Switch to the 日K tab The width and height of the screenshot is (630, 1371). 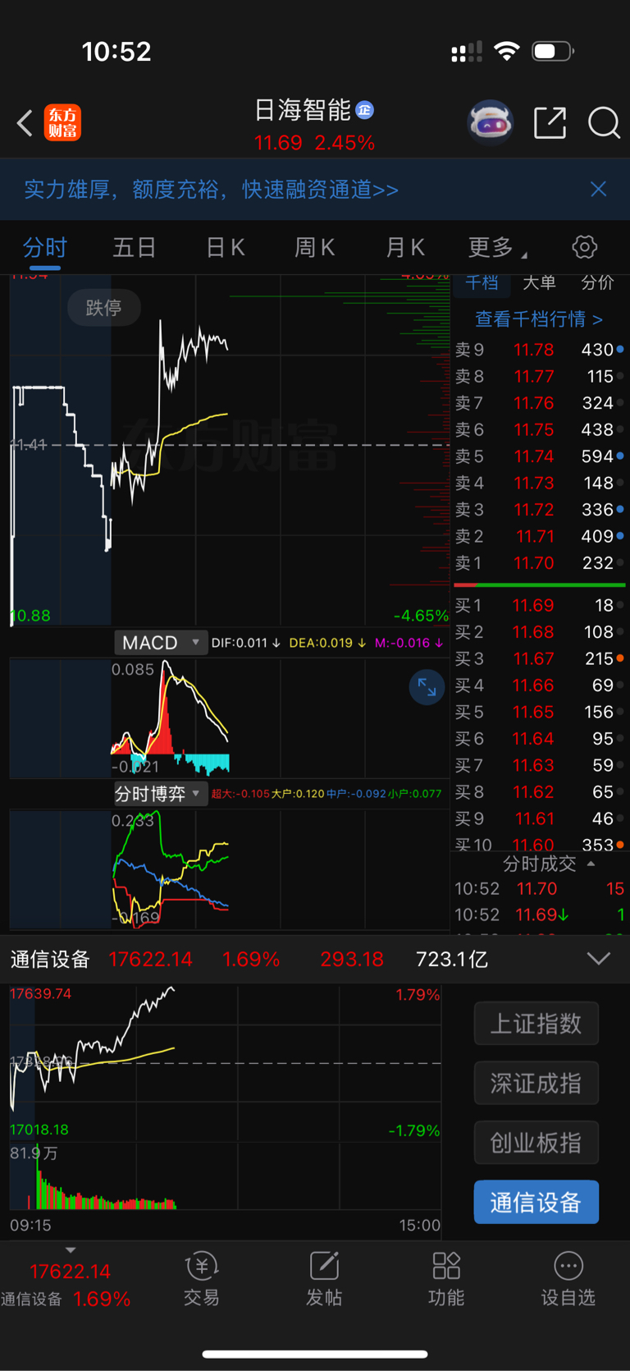click(x=225, y=247)
